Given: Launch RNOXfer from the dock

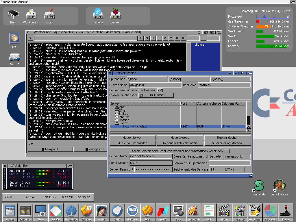Looking at the screenshot, I should coord(132,212).
